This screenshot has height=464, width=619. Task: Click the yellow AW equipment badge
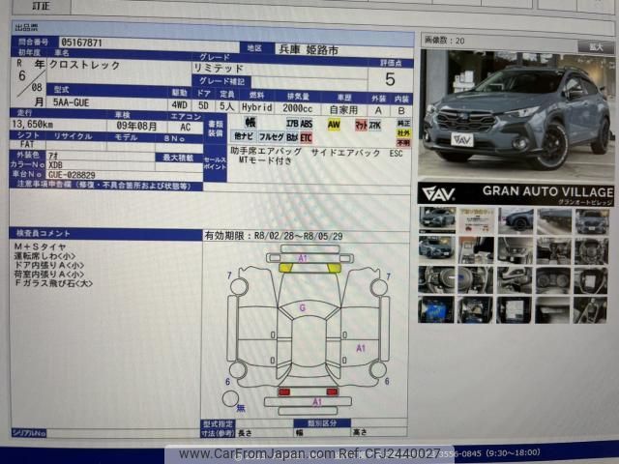(334, 125)
